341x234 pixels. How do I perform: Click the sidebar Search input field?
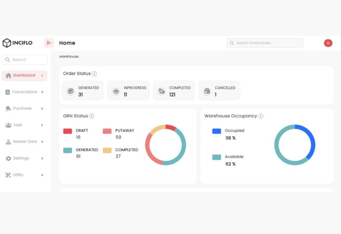click(x=24, y=60)
